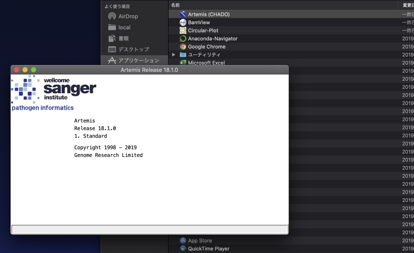Expand the ユーティリティ folder disclosure triangle

click(174, 54)
